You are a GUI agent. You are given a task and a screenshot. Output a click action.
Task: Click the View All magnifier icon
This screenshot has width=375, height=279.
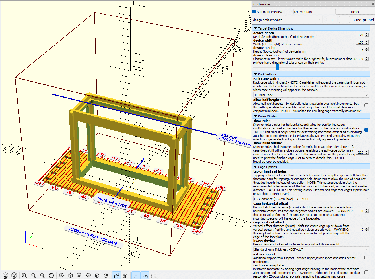tap(24, 275)
